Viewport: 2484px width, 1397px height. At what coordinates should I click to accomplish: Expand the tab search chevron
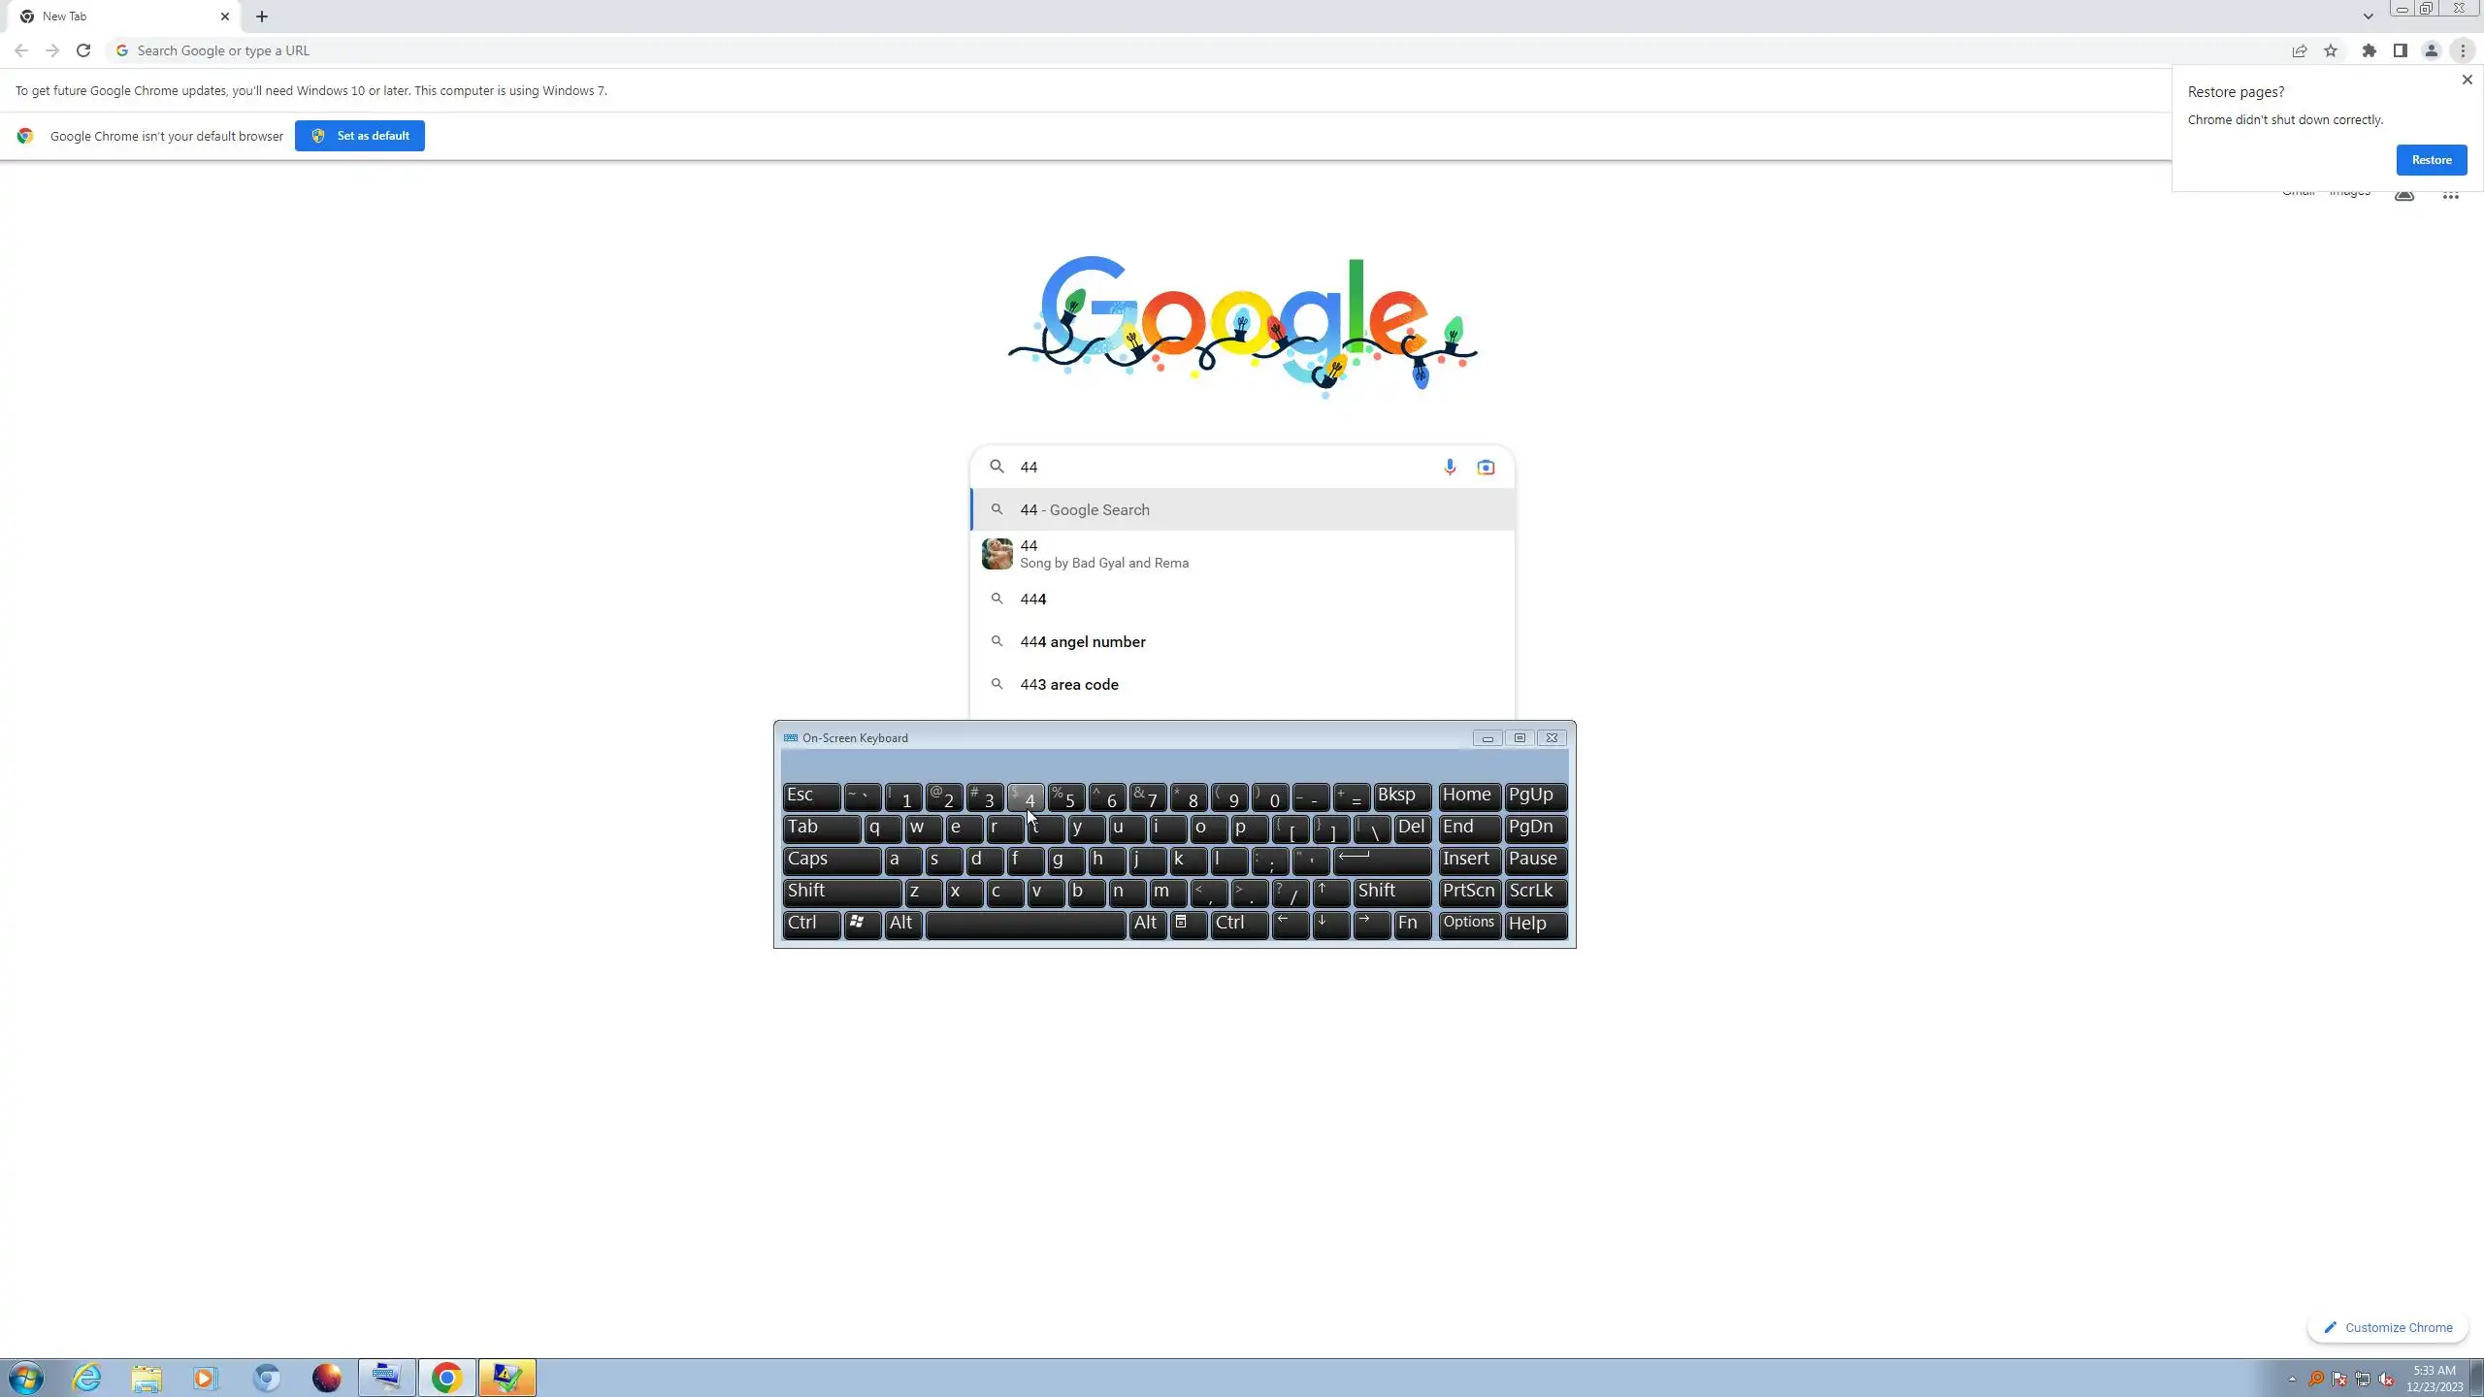[2368, 16]
